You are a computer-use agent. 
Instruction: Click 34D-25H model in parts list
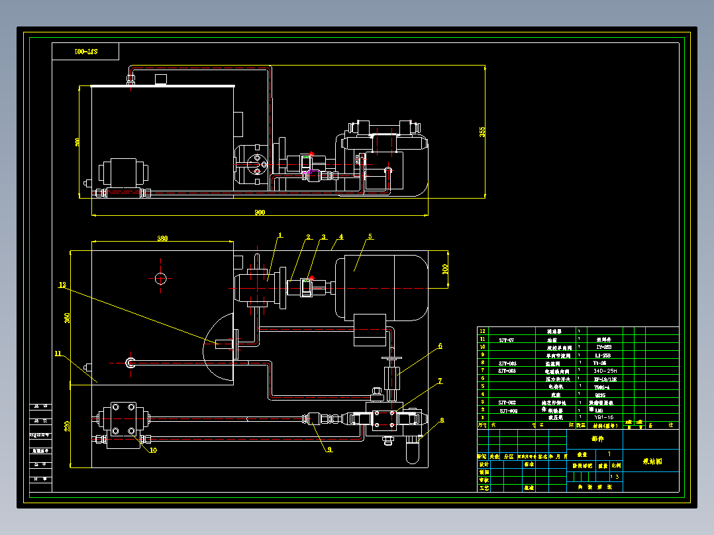(x=605, y=371)
